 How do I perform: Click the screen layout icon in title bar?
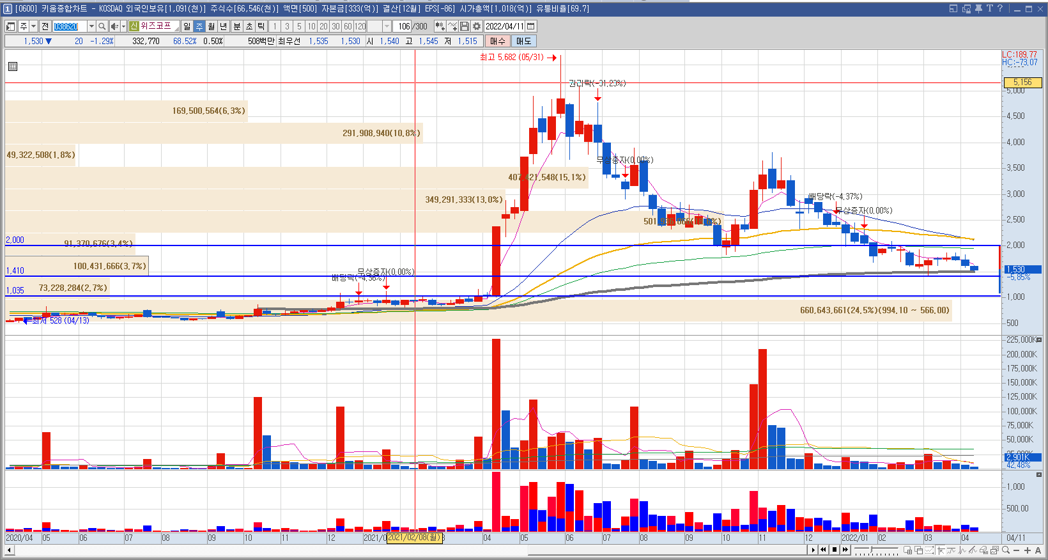[953, 8]
